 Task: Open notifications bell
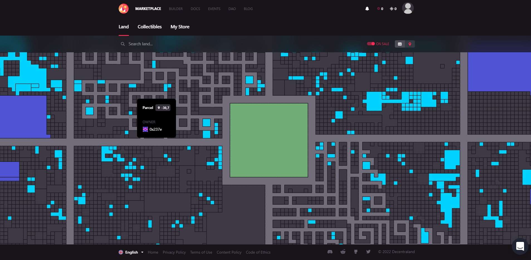367,9
